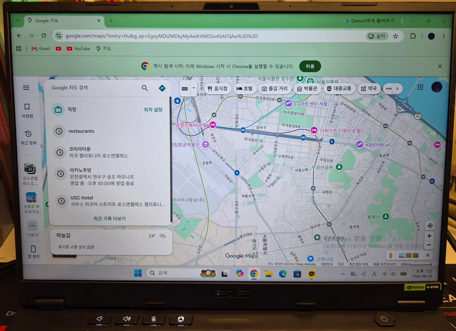The width and height of the screenshot is (456, 331).
Task: Expand the layers panel double chevron
Action: [x=427, y=255]
